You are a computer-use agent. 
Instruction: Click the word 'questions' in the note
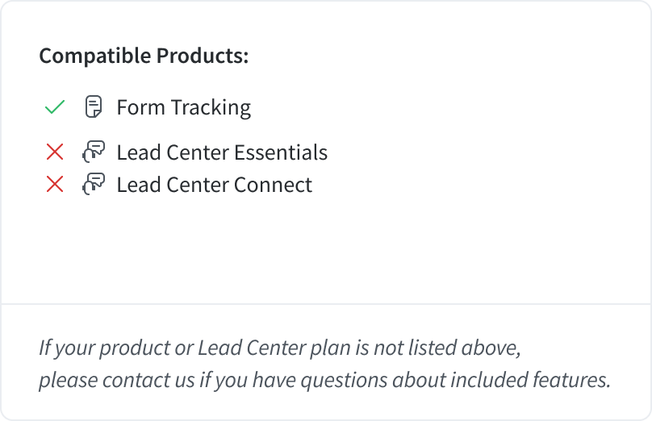point(344,381)
